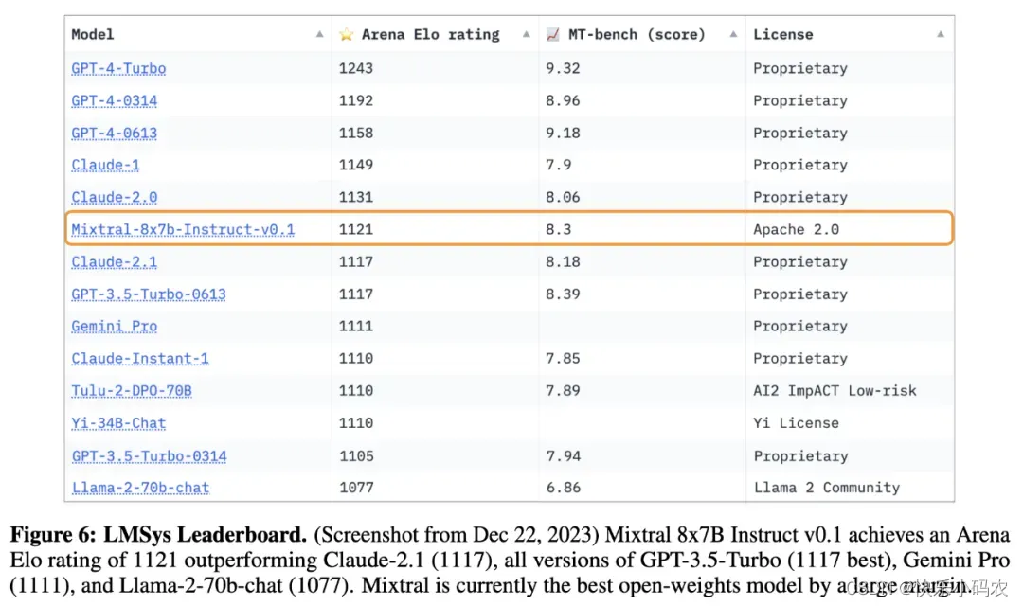The image size is (1023, 606).
Task: Select Elo value 1077
Action: pos(357,488)
